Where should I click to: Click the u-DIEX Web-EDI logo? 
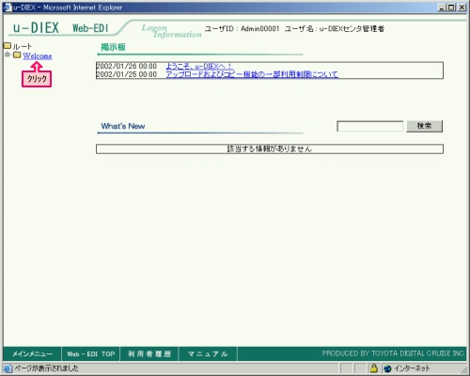click(60, 28)
